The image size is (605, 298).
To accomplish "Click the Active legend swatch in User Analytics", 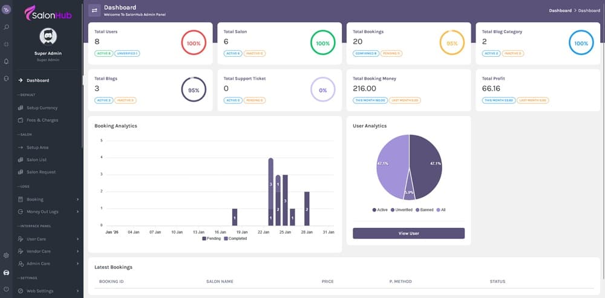I will point(374,210).
